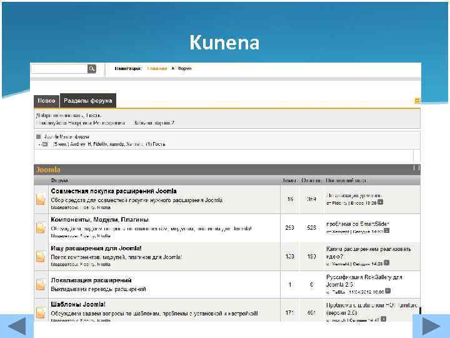Click folder icon beside Ищу расширения для Joomla
The image size is (450, 338).
tap(41, 257)
